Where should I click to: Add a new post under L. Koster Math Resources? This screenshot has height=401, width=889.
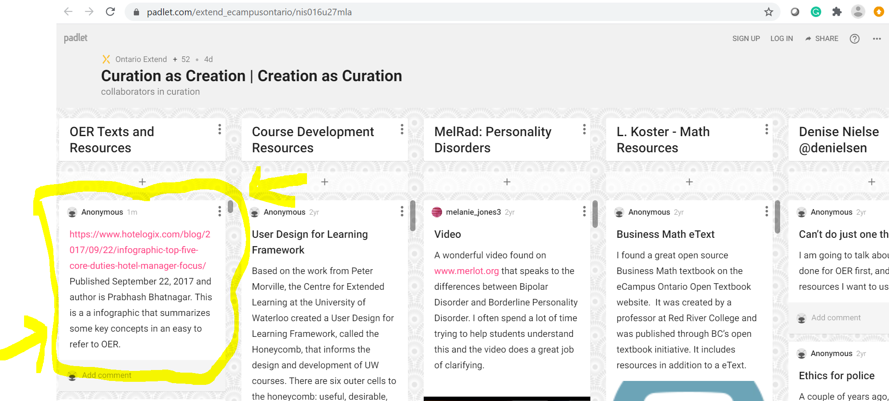pos(689,182)
